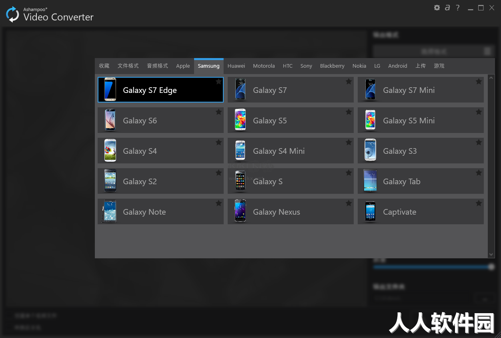This screenshot has width=501, height=338.
Task: Click the star on Captivate
Action: [x=479, y=203]
